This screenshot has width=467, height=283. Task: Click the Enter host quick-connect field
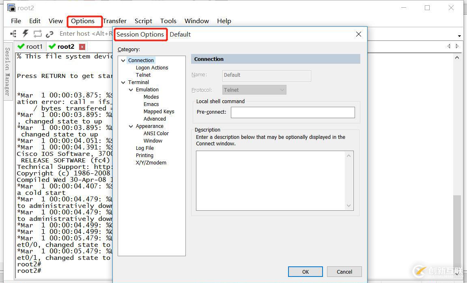point(86,34)
